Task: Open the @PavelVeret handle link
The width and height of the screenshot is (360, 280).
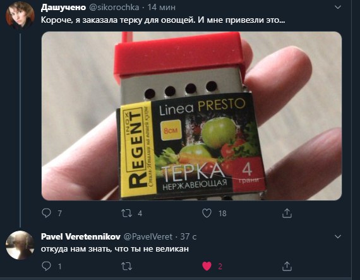Action: point(148,236)
